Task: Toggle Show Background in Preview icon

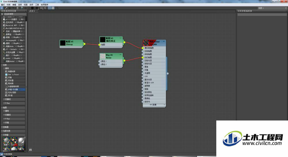Action: click(x=32, y=8)
